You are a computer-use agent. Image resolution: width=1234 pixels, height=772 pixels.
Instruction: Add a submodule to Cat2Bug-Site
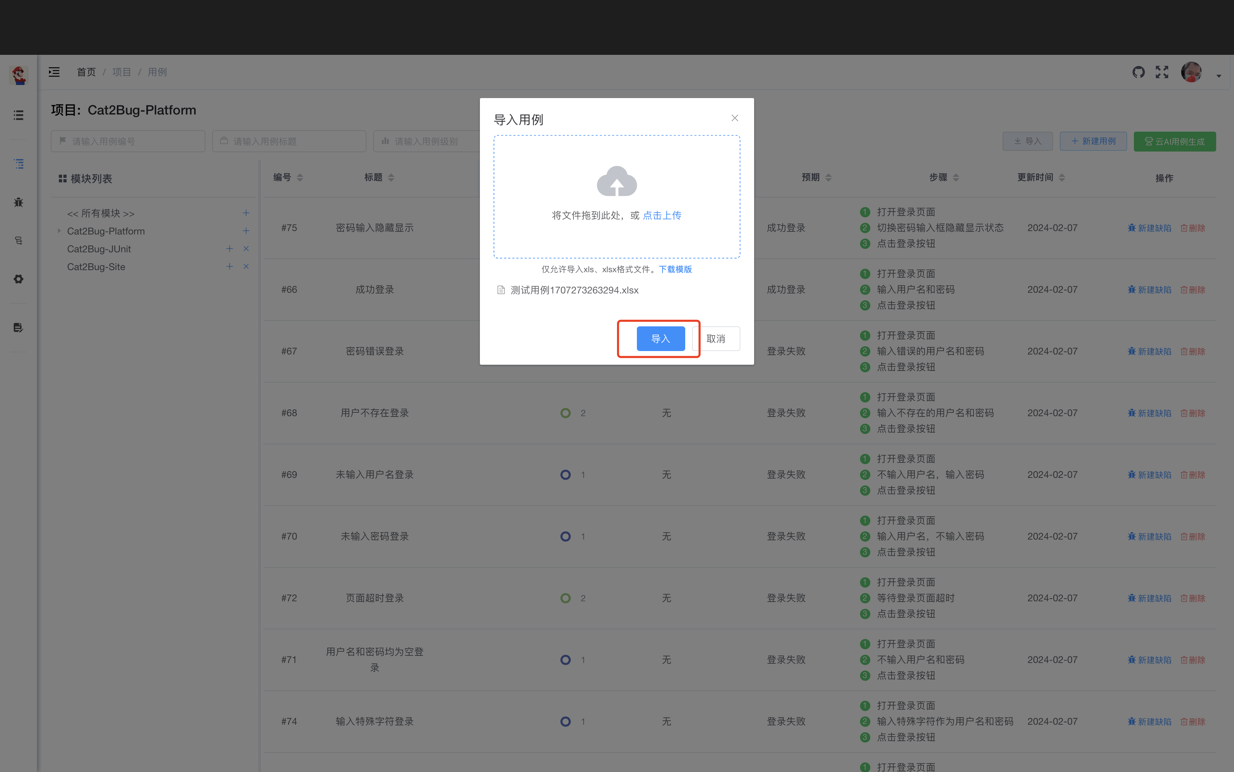(230, 266)
